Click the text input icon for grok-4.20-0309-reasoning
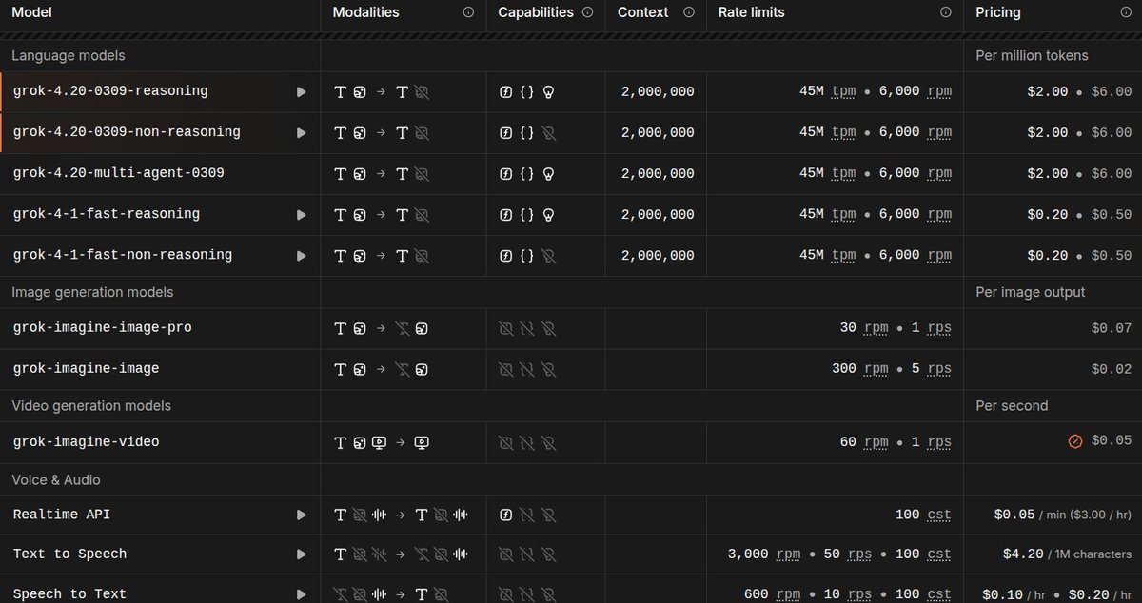Image resolution: width=1142 pixels, height=603 pixels. pyautogui.click(x=341, y=92)
